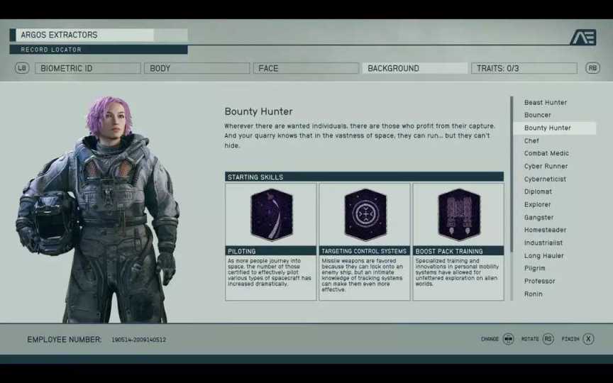The width and height of the screenshot is (613, 383).
Task: Pick Professor from the list
Action: [539, 281]
